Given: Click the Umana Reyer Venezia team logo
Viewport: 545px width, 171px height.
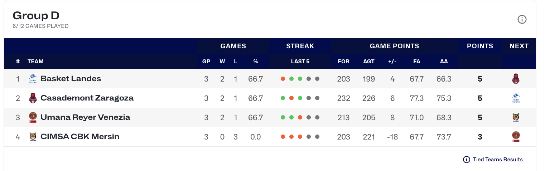Looking at the screenshot, I should tap(33, 117).
